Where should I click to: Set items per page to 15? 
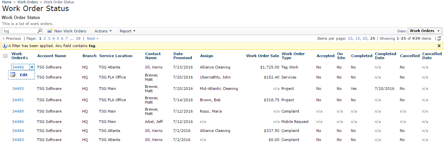[357, 38]
